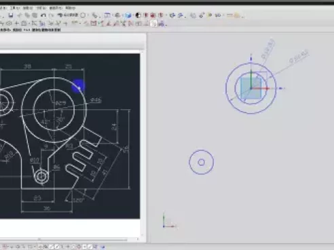This screenshot has height=250, width=334.
Task: Click the Save floppy disk icon
Action: [x=11, y=16]
